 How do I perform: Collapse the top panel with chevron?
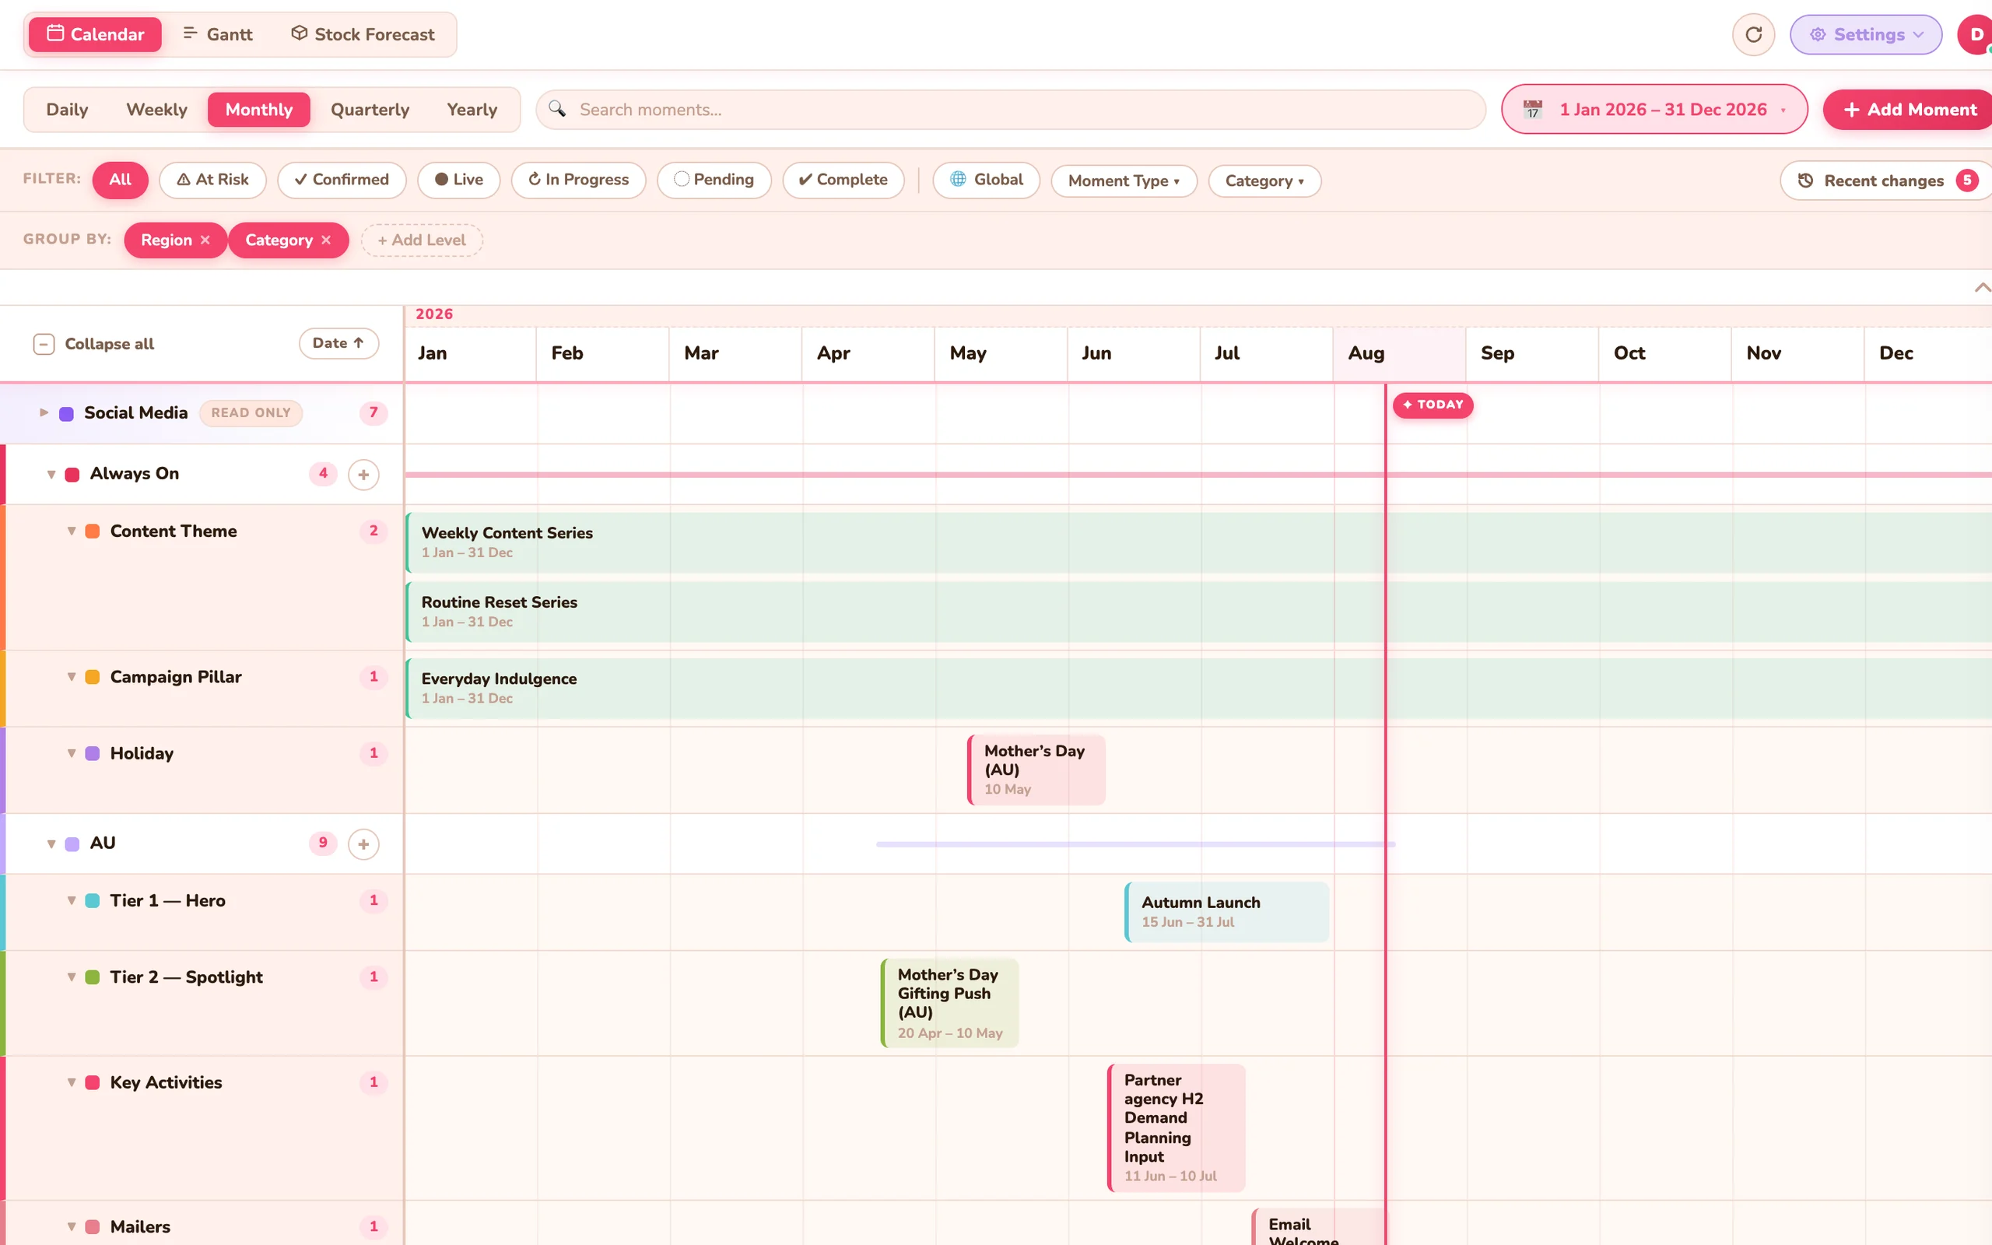(1981, 287)
